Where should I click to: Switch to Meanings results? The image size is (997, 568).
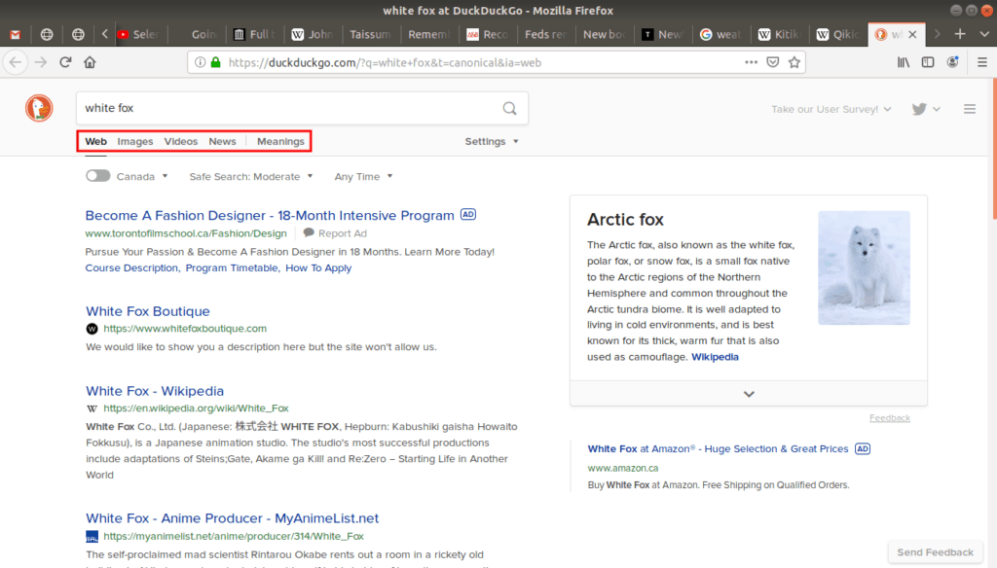[280, 141]
